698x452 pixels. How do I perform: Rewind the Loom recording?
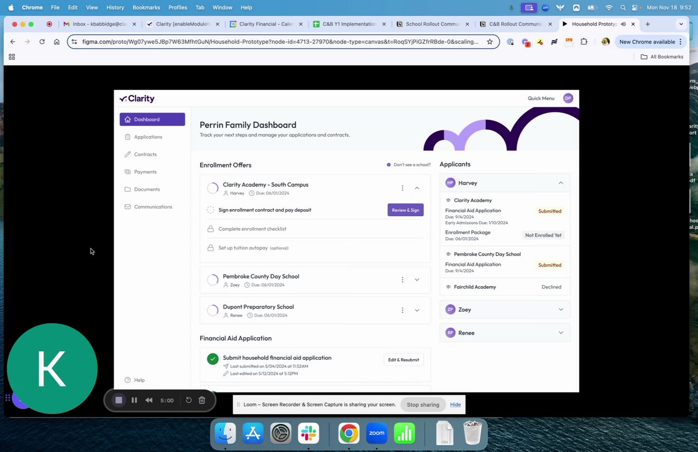[x=149, y=400]
